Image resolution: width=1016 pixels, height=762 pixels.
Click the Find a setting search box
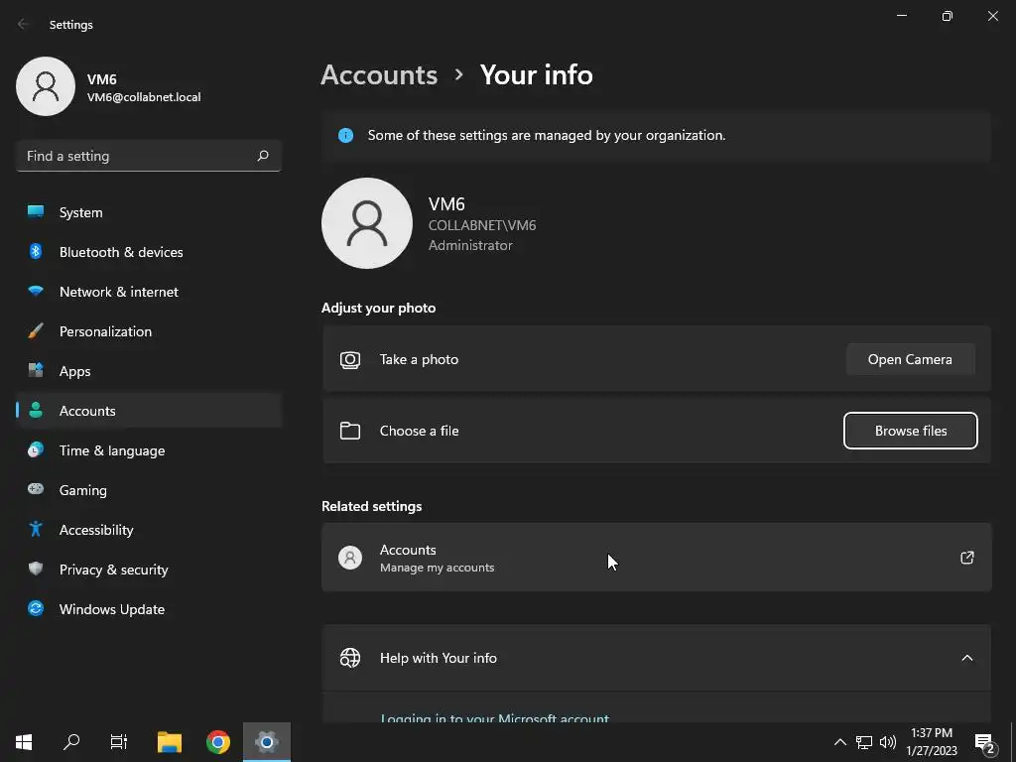pyautogui.click(x=149, y=156)
